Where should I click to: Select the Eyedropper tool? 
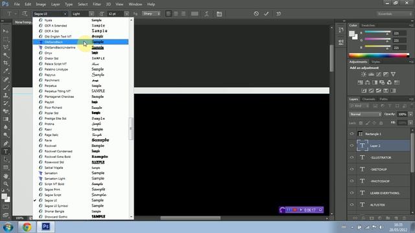click(6, 71)
